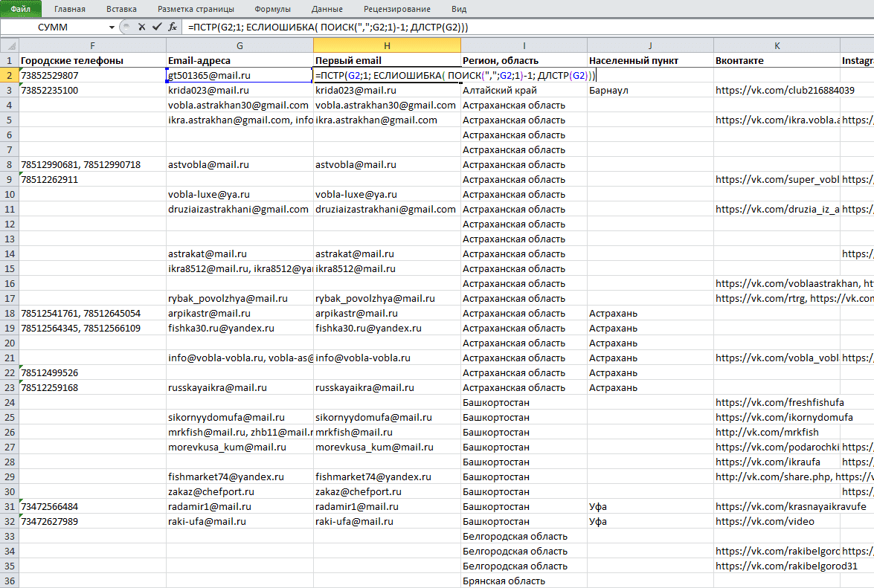Open the Рецензирование tab

tap(397, 9)
